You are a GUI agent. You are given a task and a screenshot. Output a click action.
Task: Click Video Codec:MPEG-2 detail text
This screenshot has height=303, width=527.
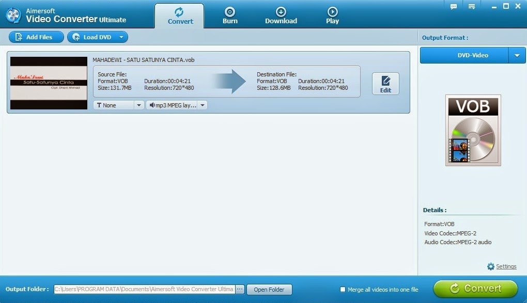point(450,233)
